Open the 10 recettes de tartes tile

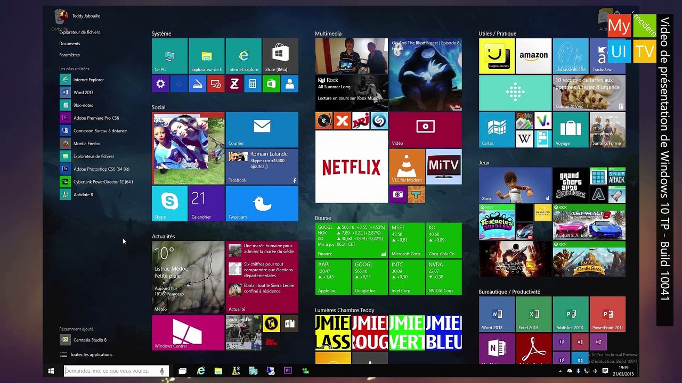(589, 93)
